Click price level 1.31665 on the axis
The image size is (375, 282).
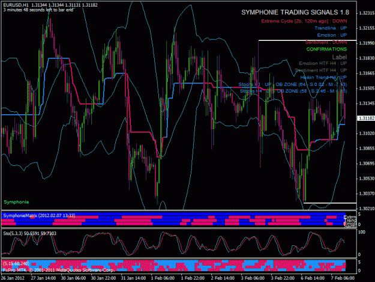(367, 73)
